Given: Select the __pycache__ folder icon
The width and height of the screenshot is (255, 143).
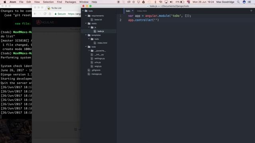Looking at the screenshot, I should (x=92, y=51).
